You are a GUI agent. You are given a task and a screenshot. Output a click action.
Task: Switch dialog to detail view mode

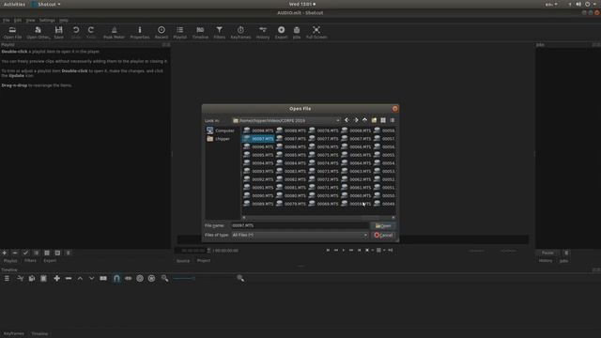[393, 120]
